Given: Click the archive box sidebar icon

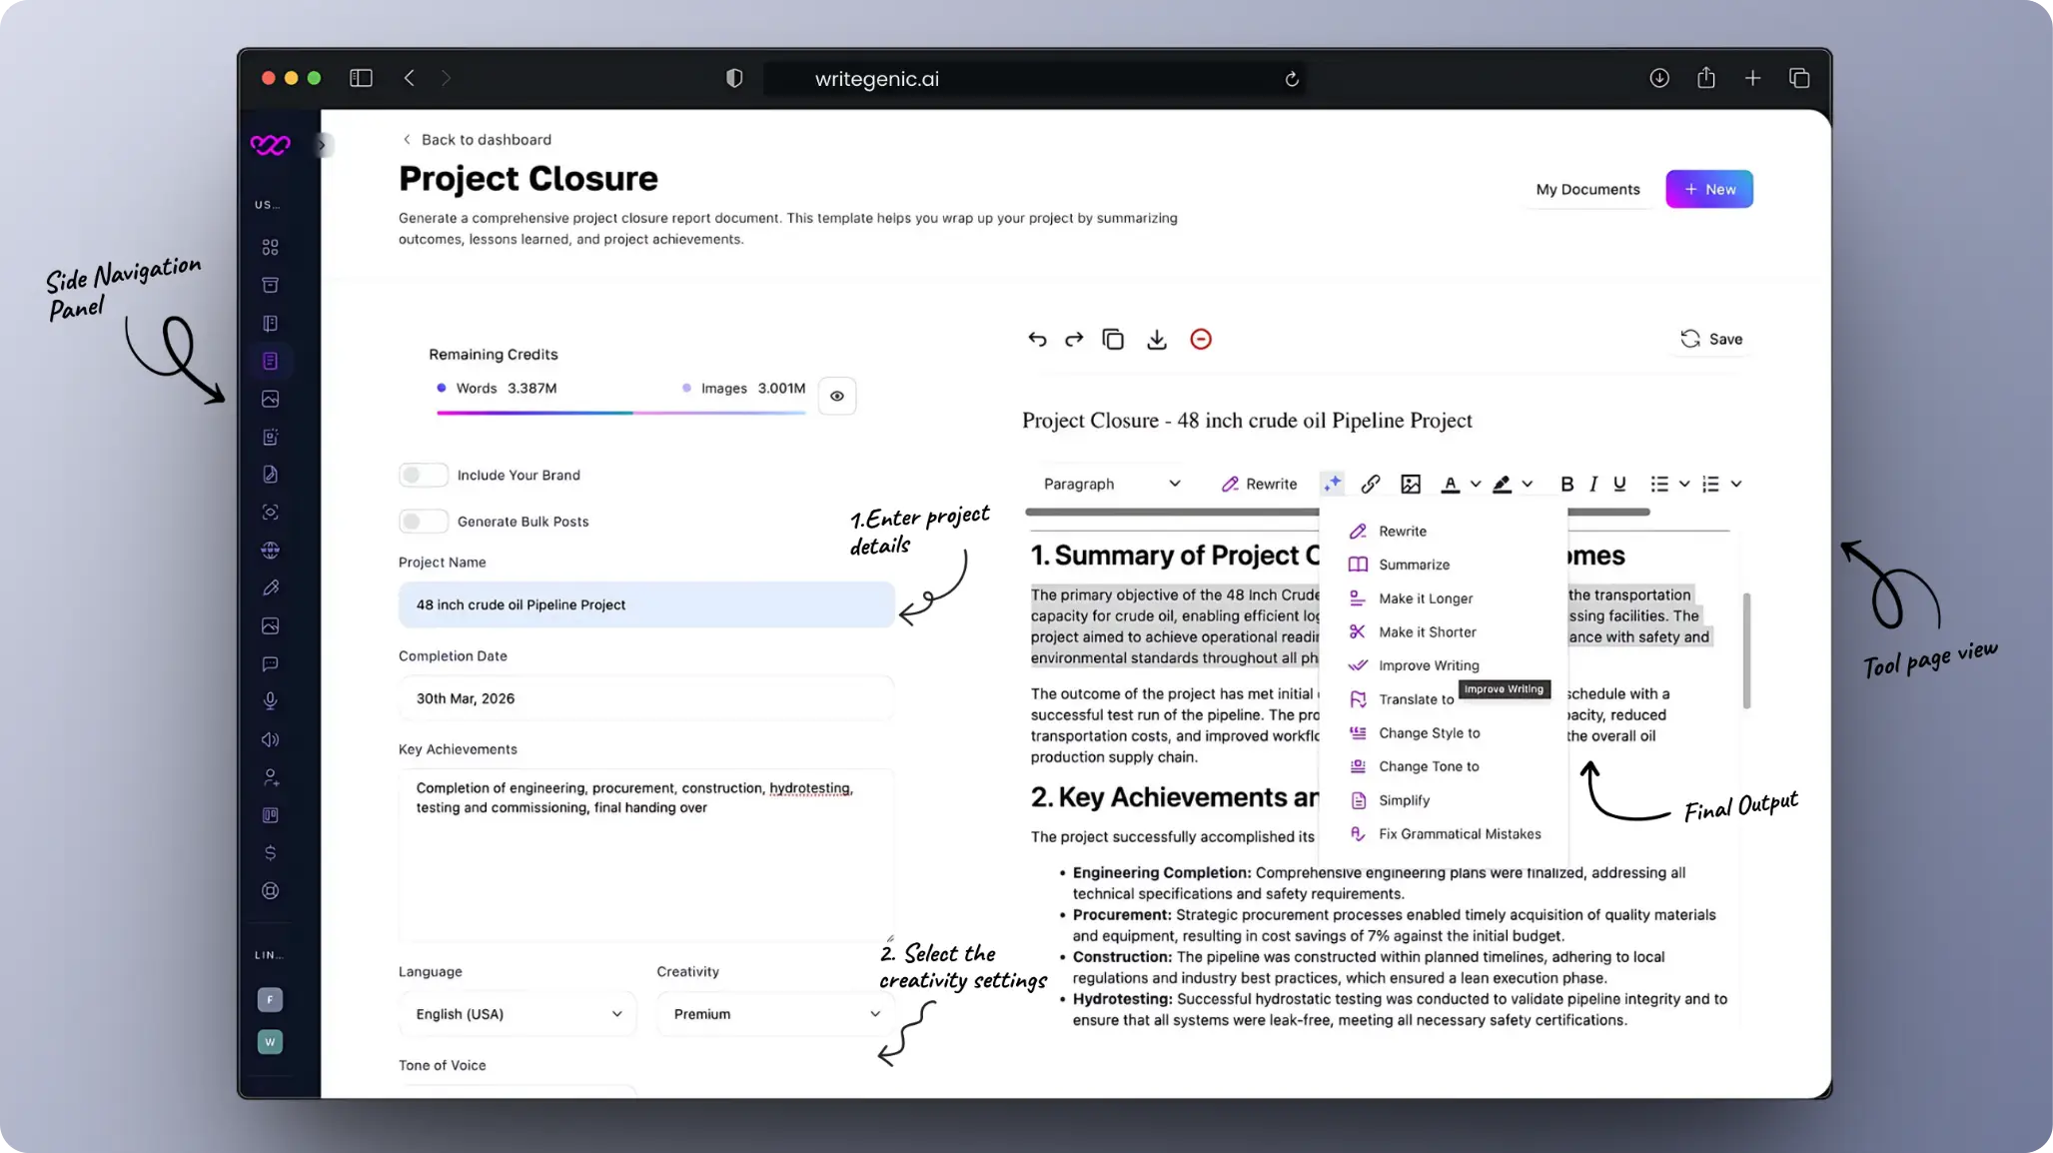Looking at the screenshot, I should pyautogui.click(x=270, y=285).
